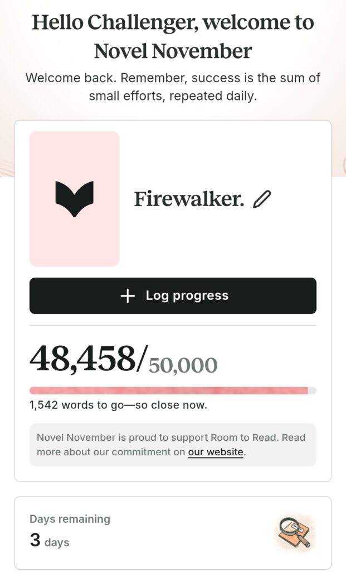Click the "Novel November" heading text
The width and height of the screenshot is (346, 572).
173,51
